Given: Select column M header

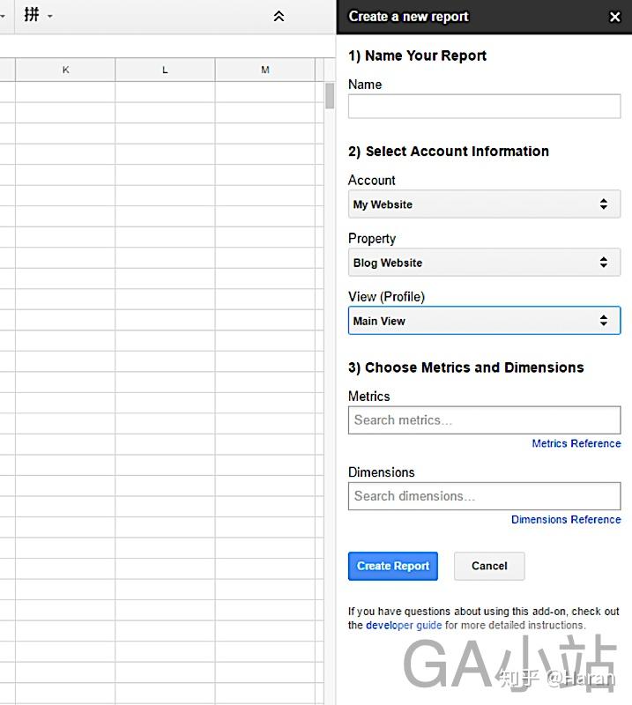Looking at the screenshot, I should pos(264,70).
